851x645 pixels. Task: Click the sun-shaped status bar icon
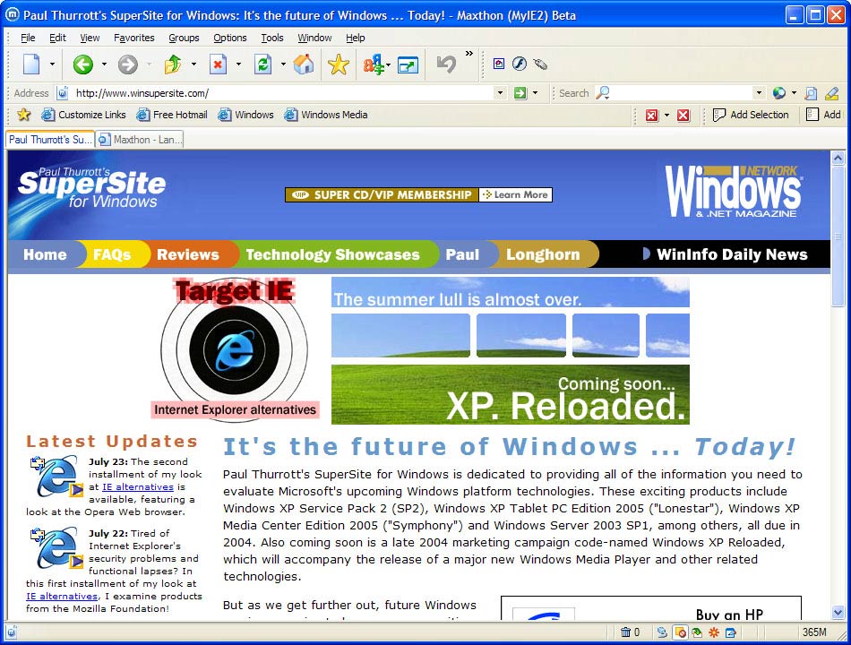click(x=714, y=632)
